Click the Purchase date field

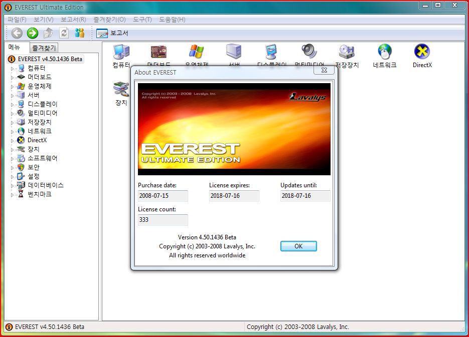pyautogui.click(x=163, y=196)
